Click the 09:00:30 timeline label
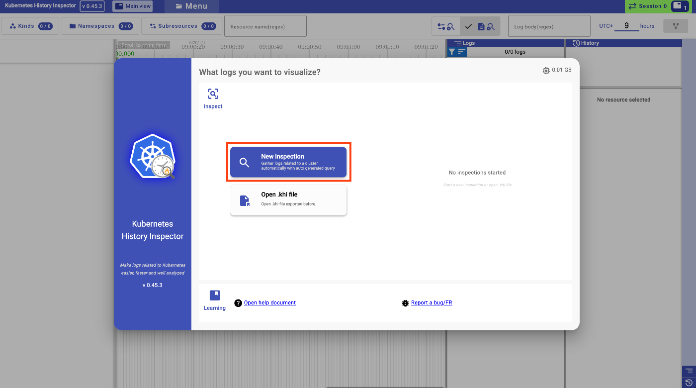Screen dimensions: 696x388 click(x=232, y=47)
